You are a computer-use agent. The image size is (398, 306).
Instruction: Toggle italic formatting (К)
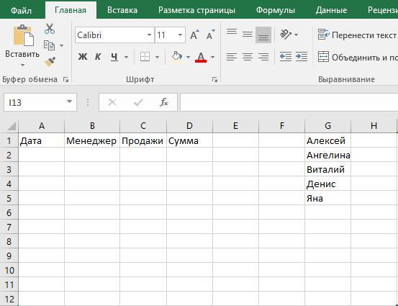pos(98,57)
